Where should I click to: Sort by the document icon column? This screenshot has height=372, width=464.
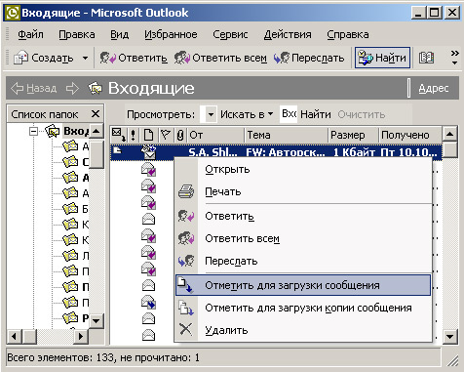(148, 135)
